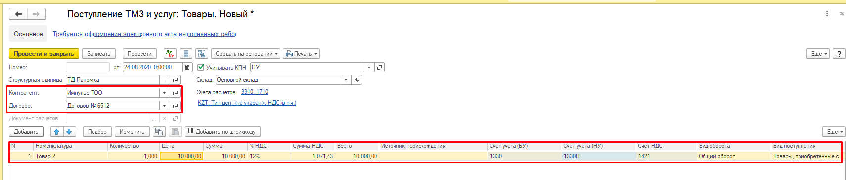Expand the Склад dropdown arrow
846x180 pixels.
click(346, 80)
